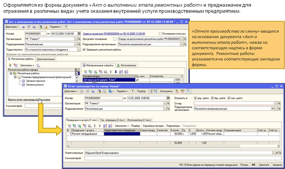Open Заявка на ремонт РК000000004 link

[x=114, y=34]
